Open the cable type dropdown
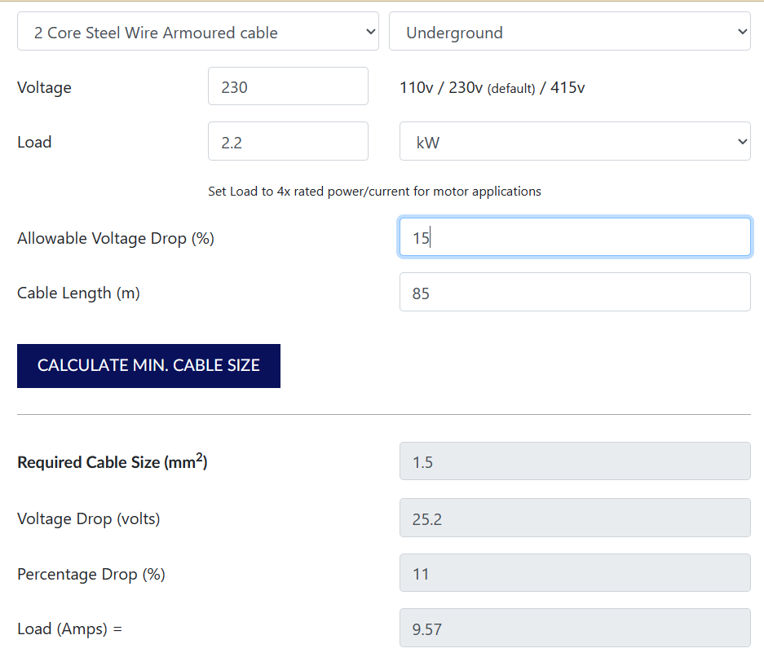The image size is (764, 666). (197, 32)
